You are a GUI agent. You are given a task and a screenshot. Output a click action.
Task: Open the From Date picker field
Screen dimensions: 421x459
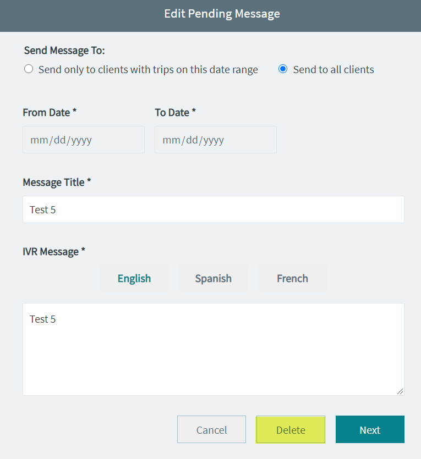83,140
